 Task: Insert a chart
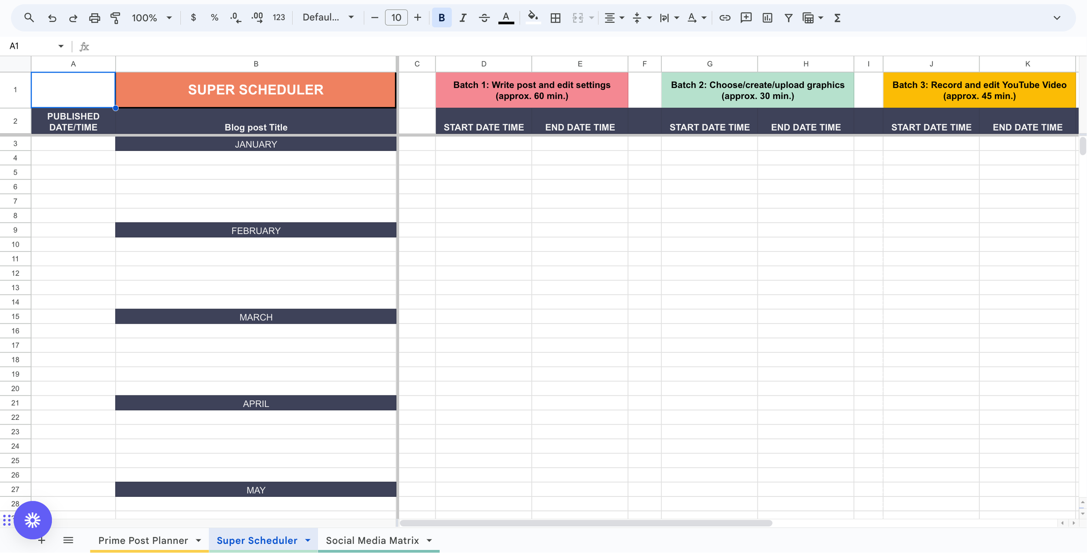[767, 17]
